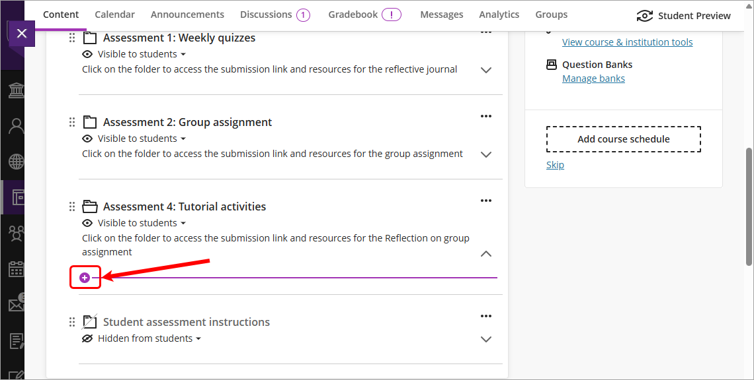Change visibility of Assessment 4: Tutorial activities
754x380 pixels.
[x=134, y=222]
